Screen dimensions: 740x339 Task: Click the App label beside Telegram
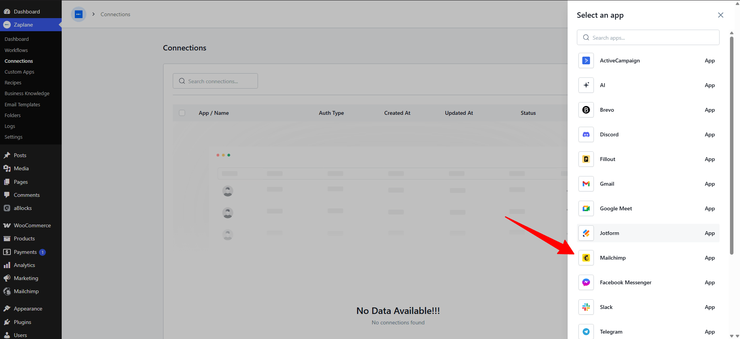710,332
